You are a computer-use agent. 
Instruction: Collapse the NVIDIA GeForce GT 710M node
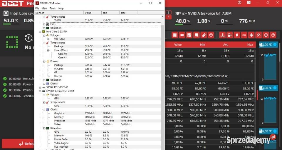pyautogui.click(x=40, y=91)
